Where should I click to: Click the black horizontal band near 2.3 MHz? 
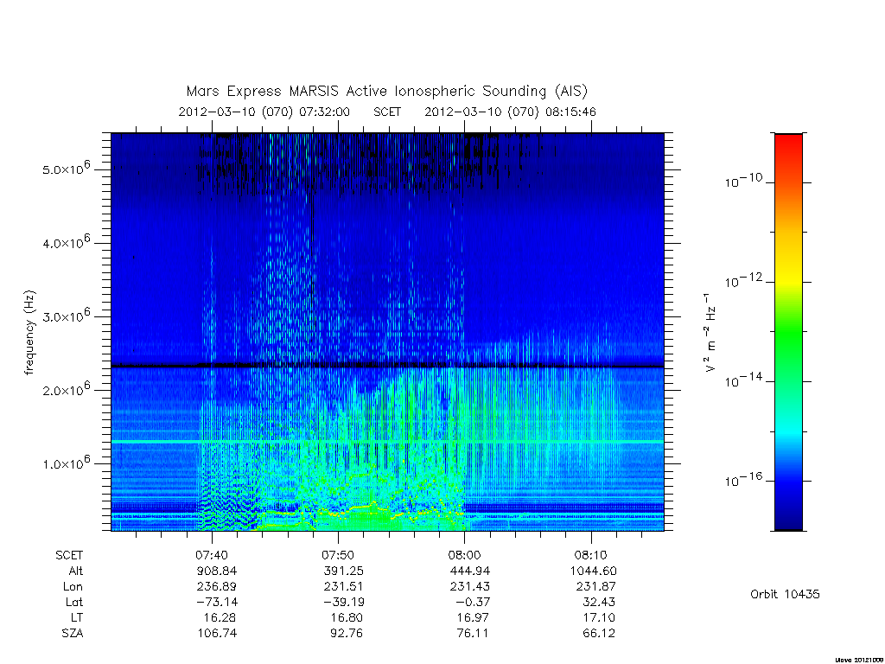click(x=387, y=366)
